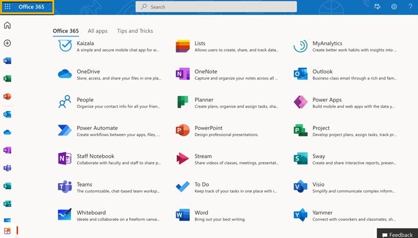Click the Create plus icon in sidebar
This screenshot has height=238, width=418.
7,43
